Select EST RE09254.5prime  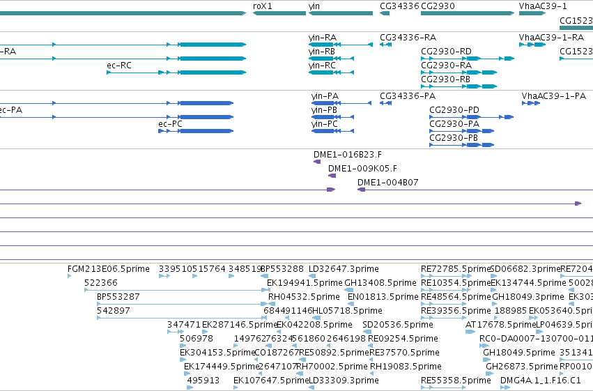tap(371, 346)
